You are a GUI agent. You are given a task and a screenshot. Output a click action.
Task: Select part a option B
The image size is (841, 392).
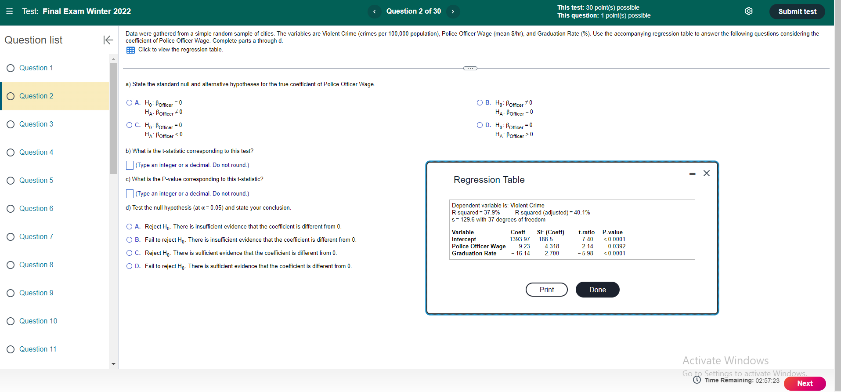[480, 103]
